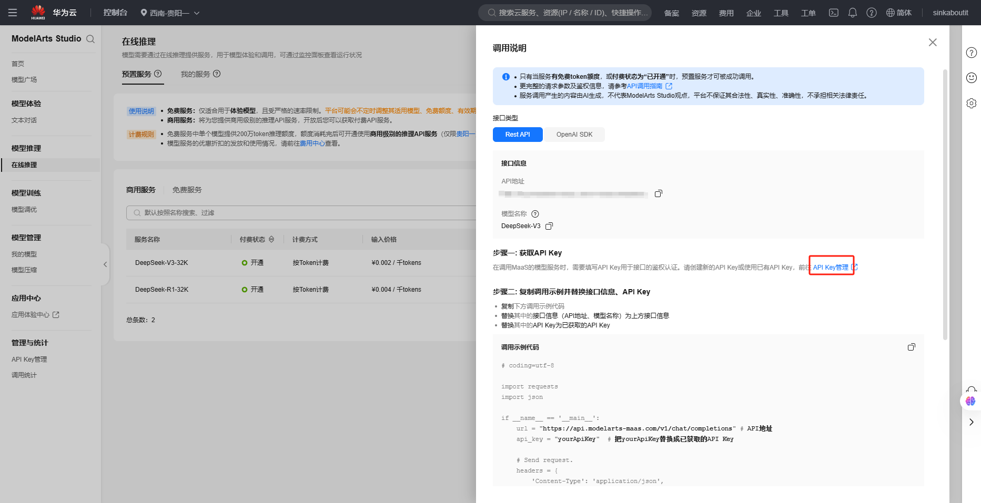Open the AI assistant brain icon

970,401
